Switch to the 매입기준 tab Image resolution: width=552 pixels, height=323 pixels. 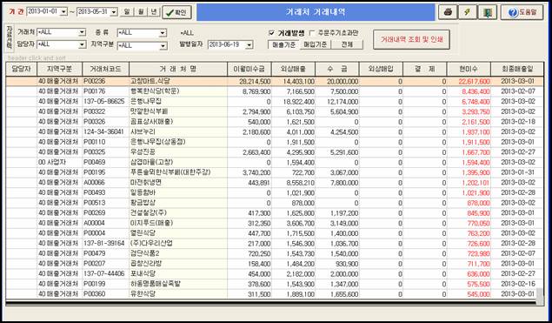315,44
